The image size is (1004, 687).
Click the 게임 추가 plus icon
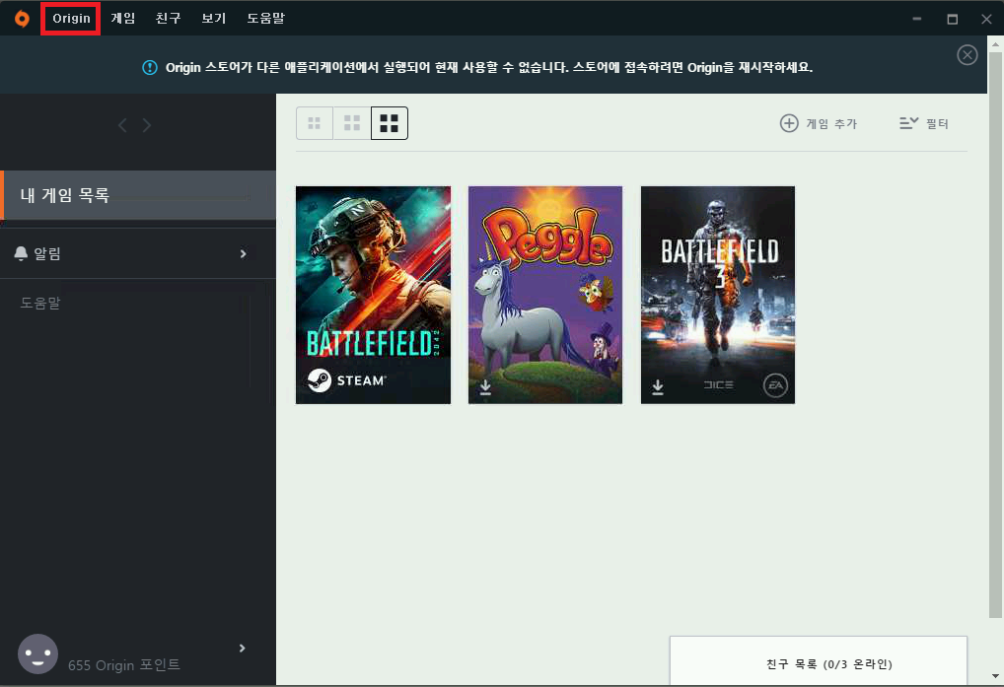click(789, 123)
